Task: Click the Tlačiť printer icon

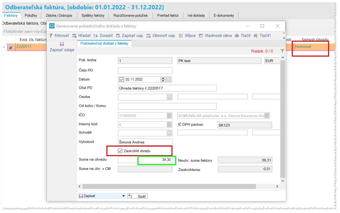Action: click(237, 36)
